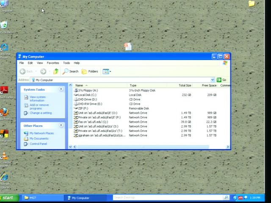The image size is (271, 203).
Task: Select the Recycle Bin desktop icon
Action: pos(5,27)
